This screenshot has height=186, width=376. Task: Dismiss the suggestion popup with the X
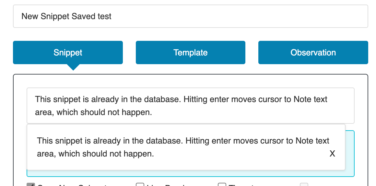coord(332,154)
